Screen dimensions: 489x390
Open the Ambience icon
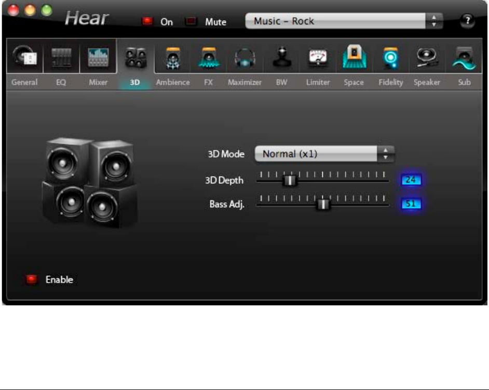tap(173, 58)
